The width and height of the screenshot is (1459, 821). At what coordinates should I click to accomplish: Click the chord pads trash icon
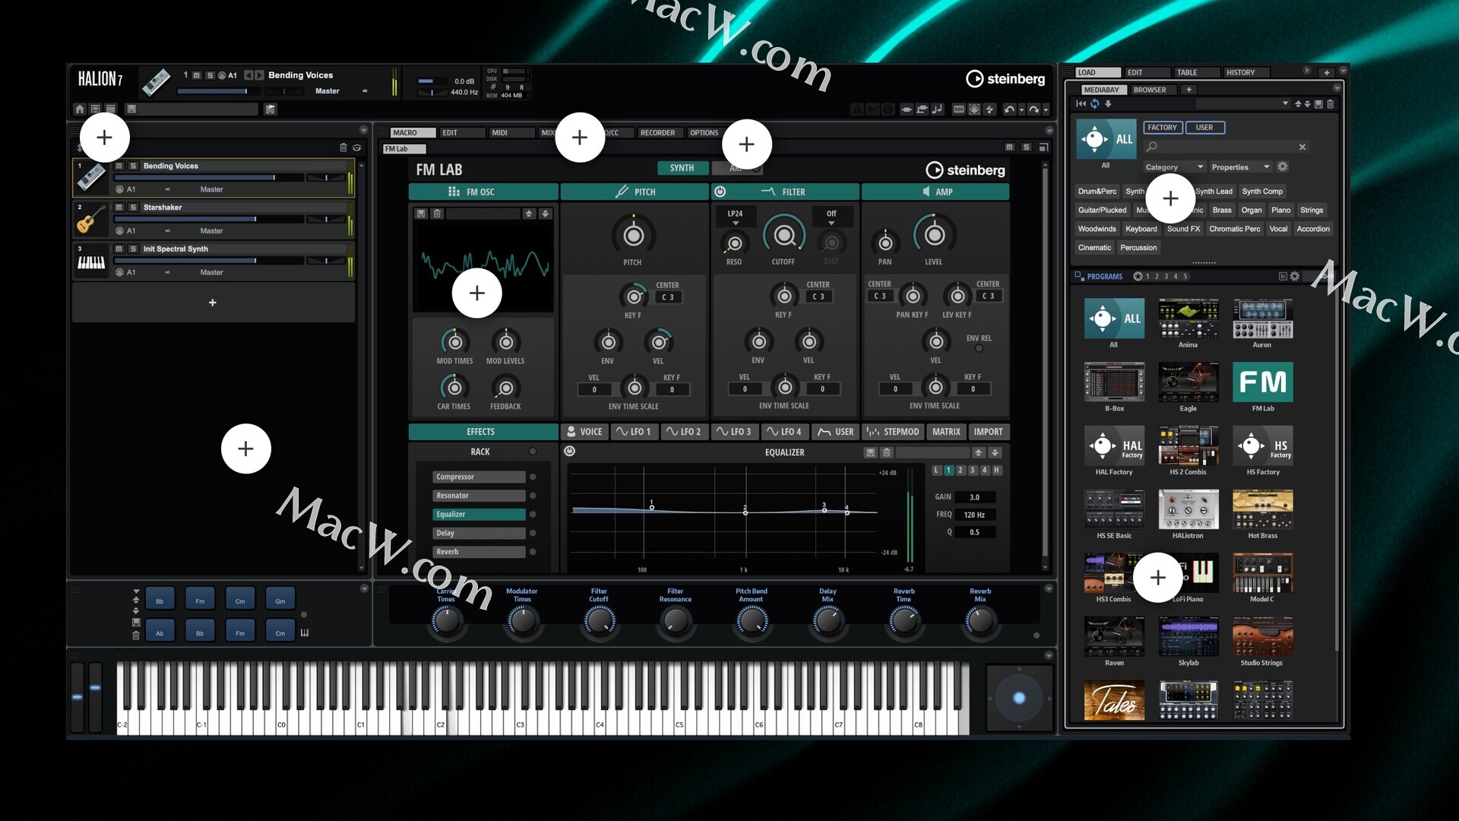[x=136, y=636]
